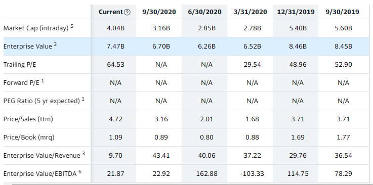
Task: Click trailing P/E value 64.53
Action: [x=115, y=64]
